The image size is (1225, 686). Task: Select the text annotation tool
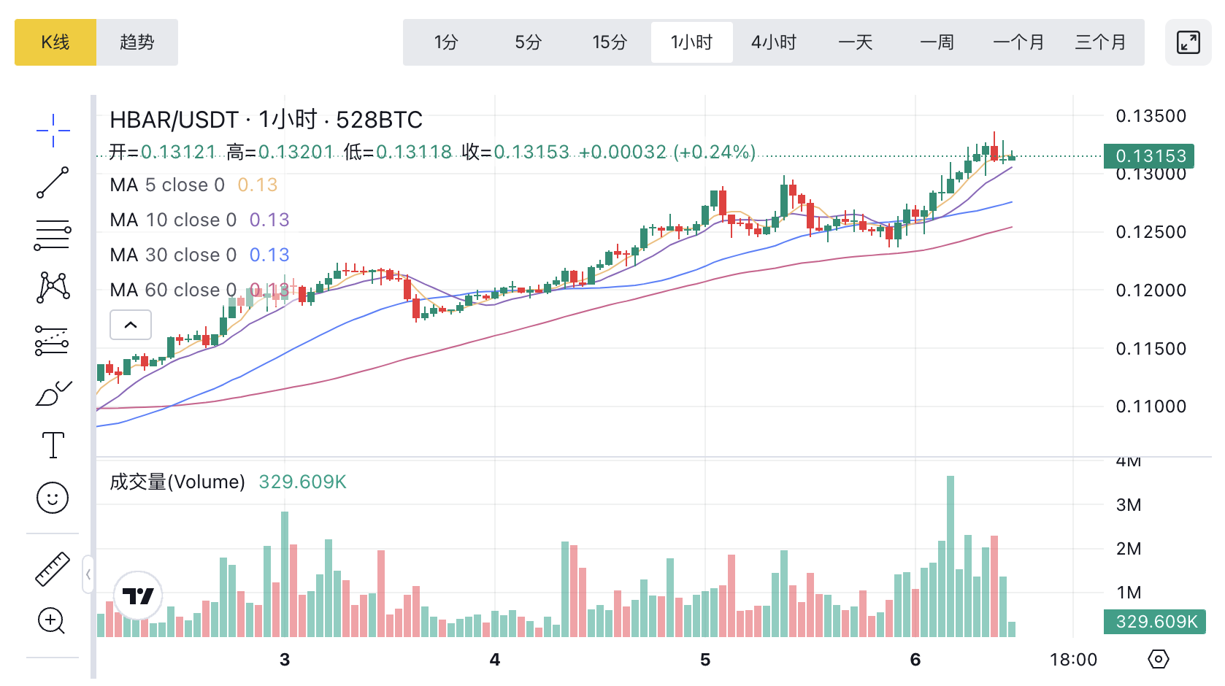click(53, 445)
